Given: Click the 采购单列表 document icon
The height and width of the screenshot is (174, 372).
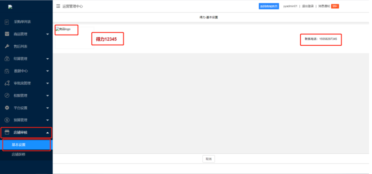Looking at the screenshot, I should (x=7, y=22).
